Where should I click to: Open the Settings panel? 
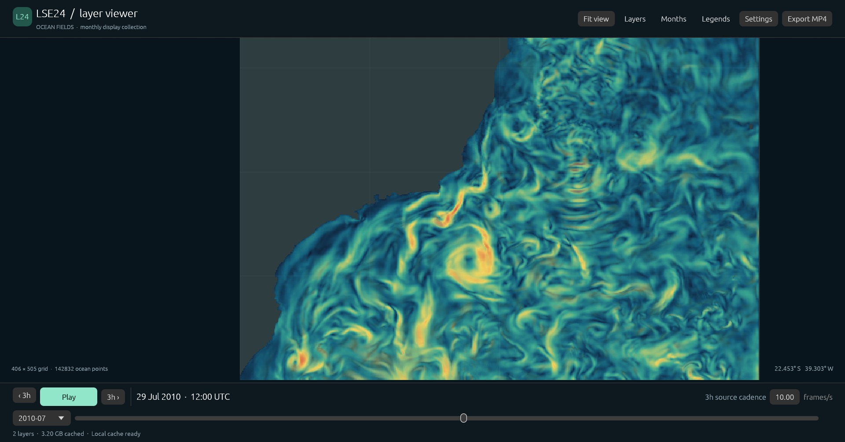[758, 19]
